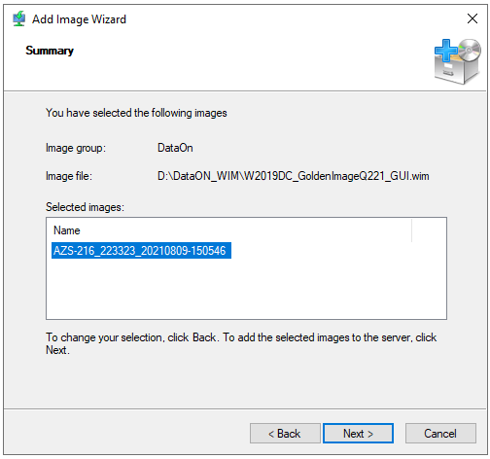Click the 'Add Image Wizard' title bar text
Screen dimensions: 490x459
pos(79,19)
